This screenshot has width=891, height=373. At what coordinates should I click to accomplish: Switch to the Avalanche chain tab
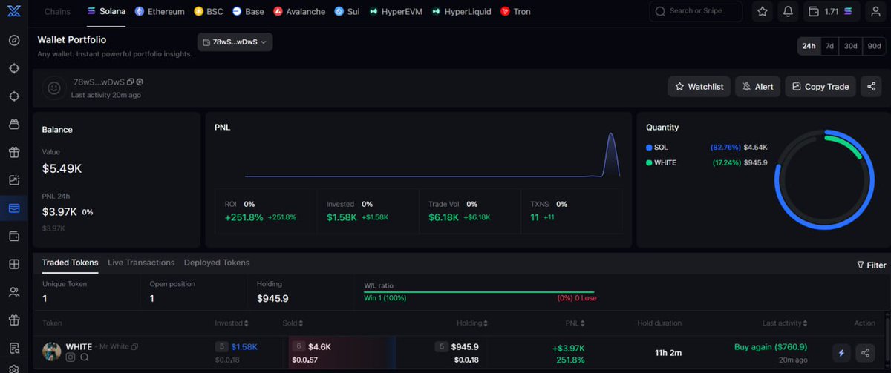299,12
